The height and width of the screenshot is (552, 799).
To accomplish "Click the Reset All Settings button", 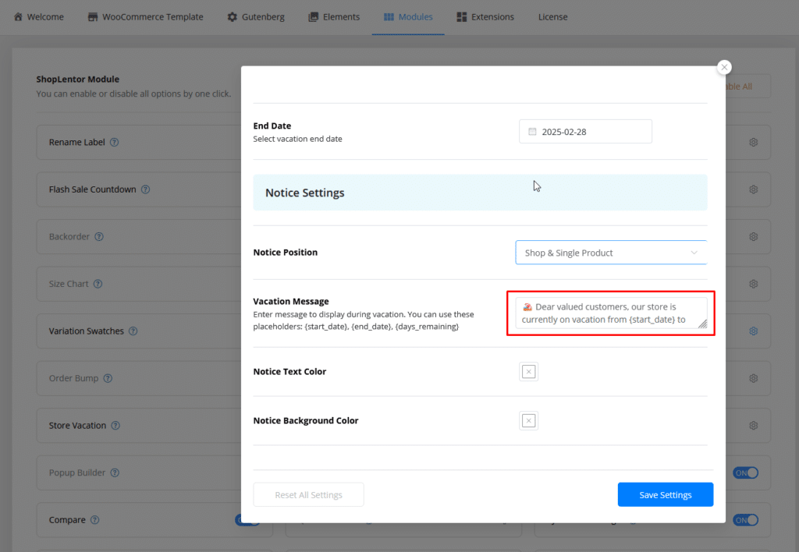I will [308, 495].
